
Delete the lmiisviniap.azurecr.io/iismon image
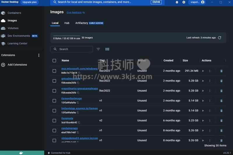pyautogui.click(x=221, y=111)
